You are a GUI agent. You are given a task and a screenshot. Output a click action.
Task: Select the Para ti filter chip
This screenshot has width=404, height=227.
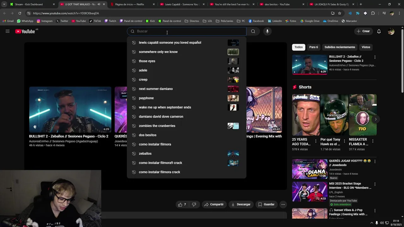point(313,47)
